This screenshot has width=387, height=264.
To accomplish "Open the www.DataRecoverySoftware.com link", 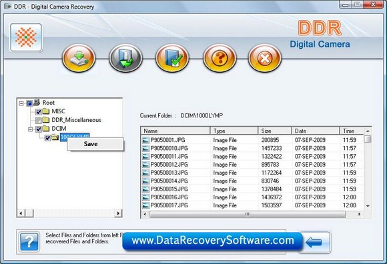I will 212,241.
